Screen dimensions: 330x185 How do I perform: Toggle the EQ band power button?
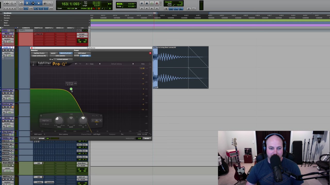point(41,116)
